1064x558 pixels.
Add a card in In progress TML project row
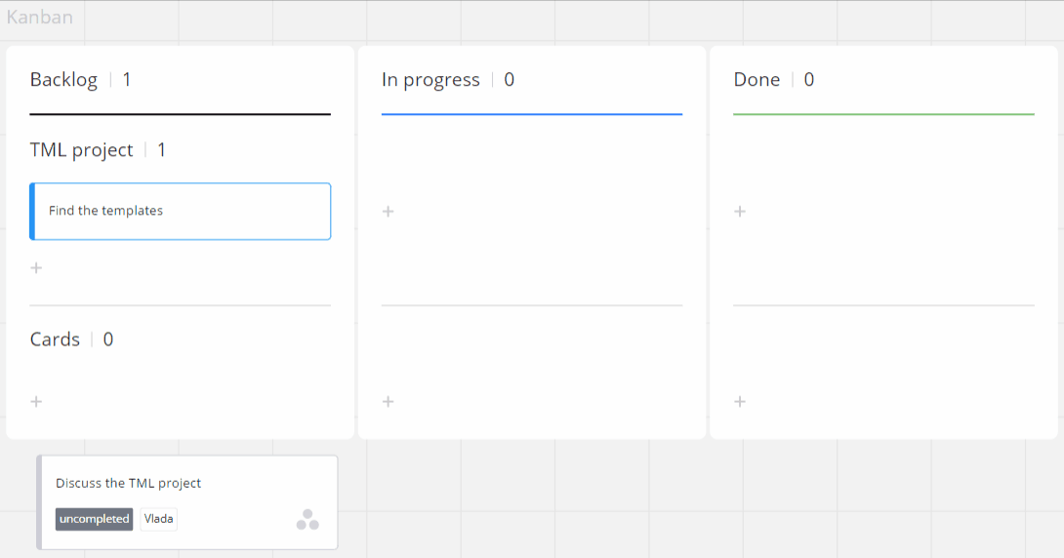pyautogui.click(x=388, y=212)
